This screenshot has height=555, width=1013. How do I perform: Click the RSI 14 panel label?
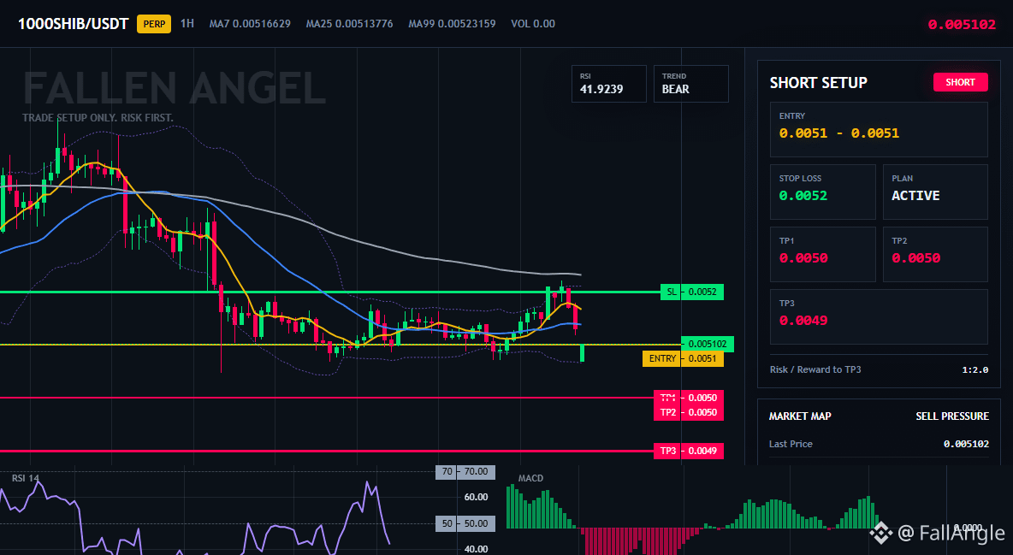[25, 478]
